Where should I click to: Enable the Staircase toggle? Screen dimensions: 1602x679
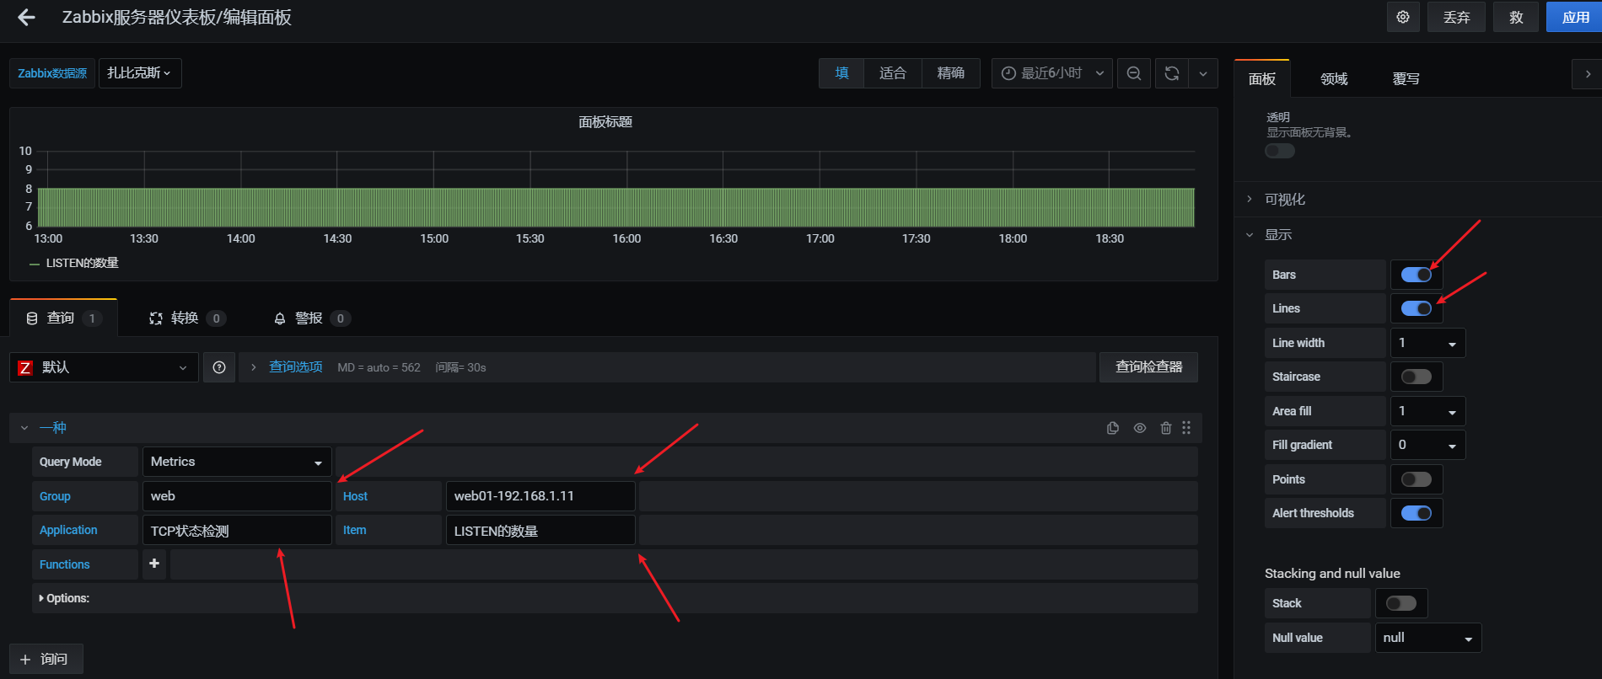[1417, 377]
